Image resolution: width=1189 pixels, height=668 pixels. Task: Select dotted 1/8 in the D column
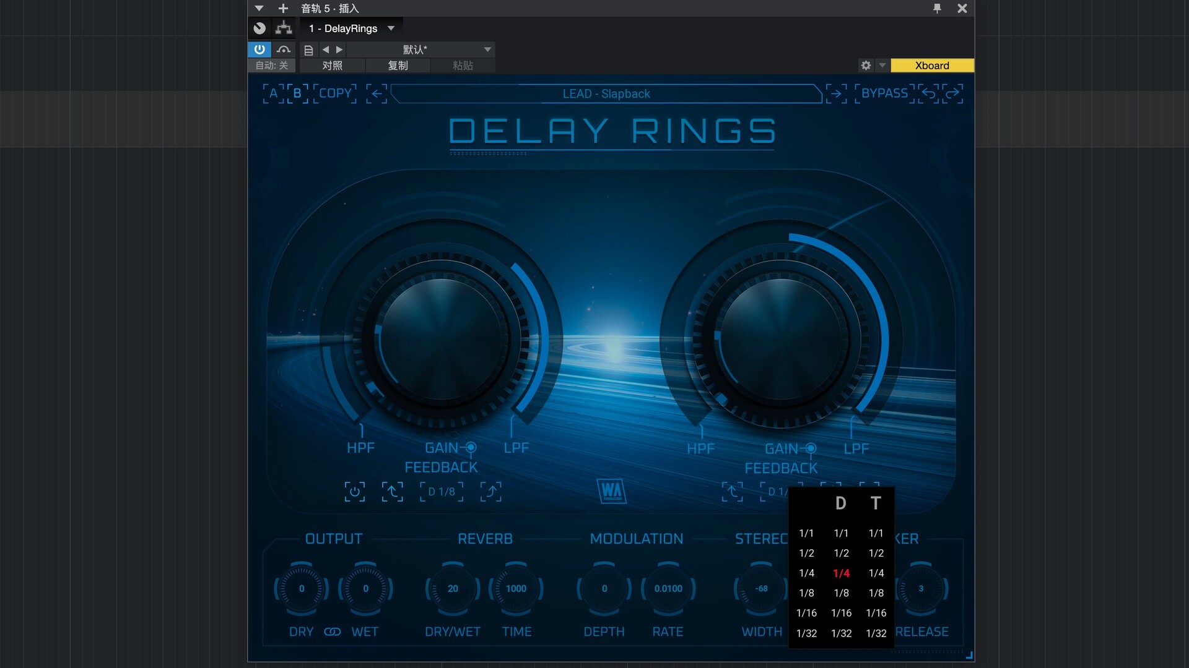tap(841, 593)
